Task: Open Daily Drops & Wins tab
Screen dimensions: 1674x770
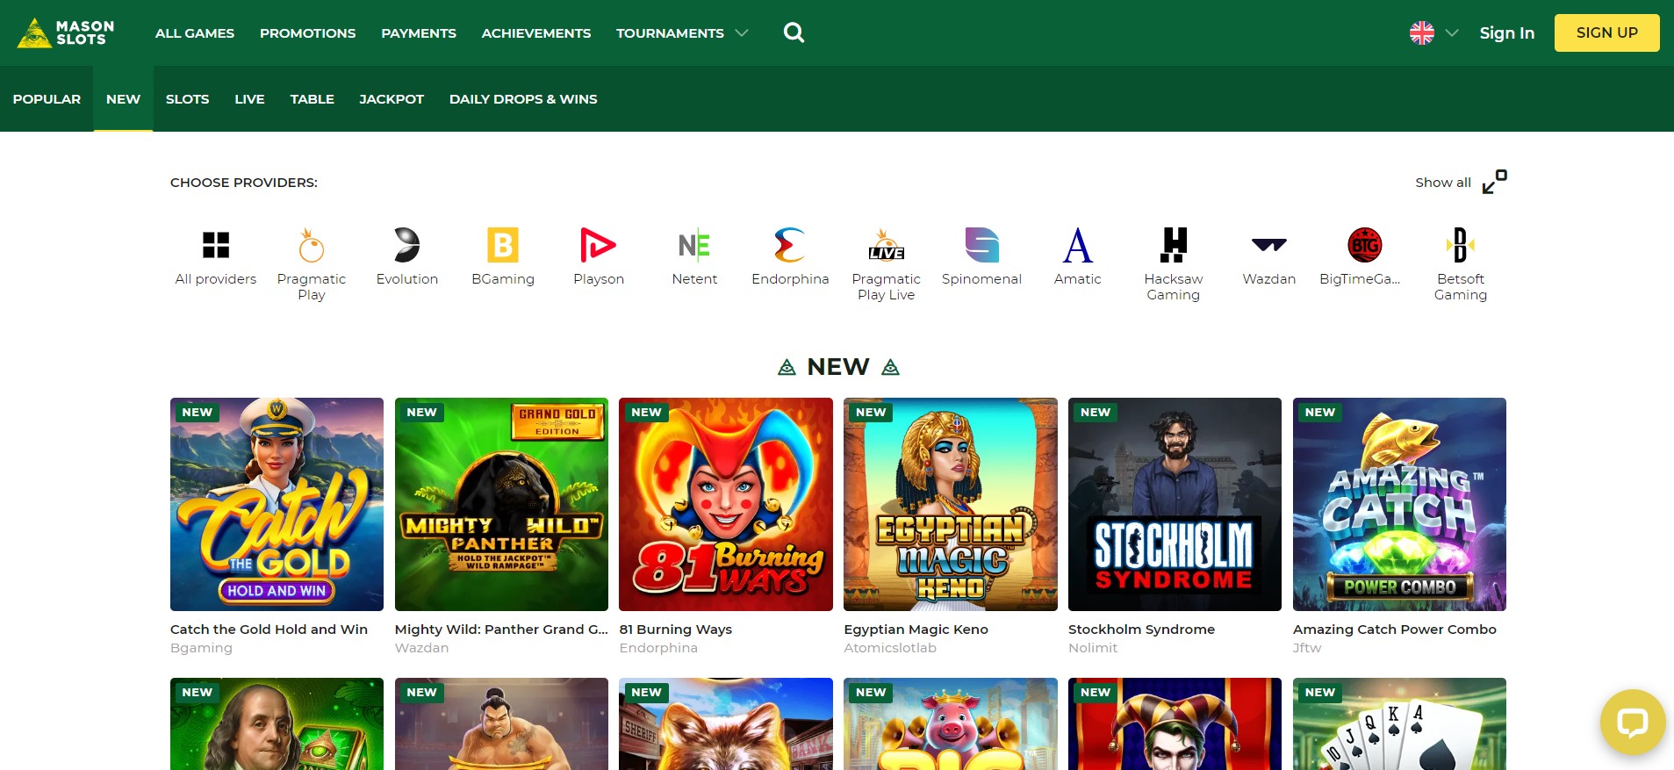Action: point(523,99)
